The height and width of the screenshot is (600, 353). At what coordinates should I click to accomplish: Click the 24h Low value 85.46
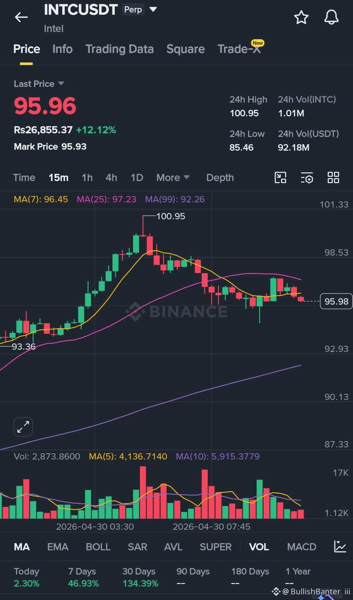241,147
